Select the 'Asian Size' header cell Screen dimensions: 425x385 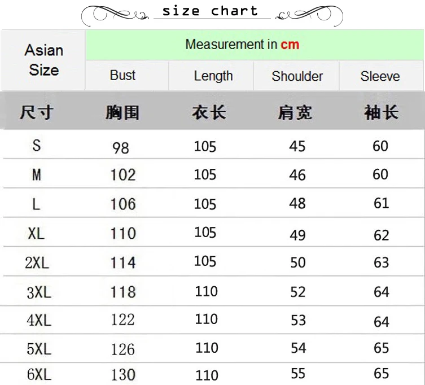tap(43, 60)
